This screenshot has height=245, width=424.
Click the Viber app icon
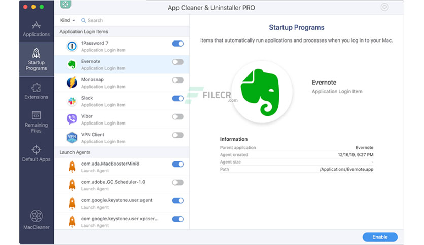[x=72, y=119]
